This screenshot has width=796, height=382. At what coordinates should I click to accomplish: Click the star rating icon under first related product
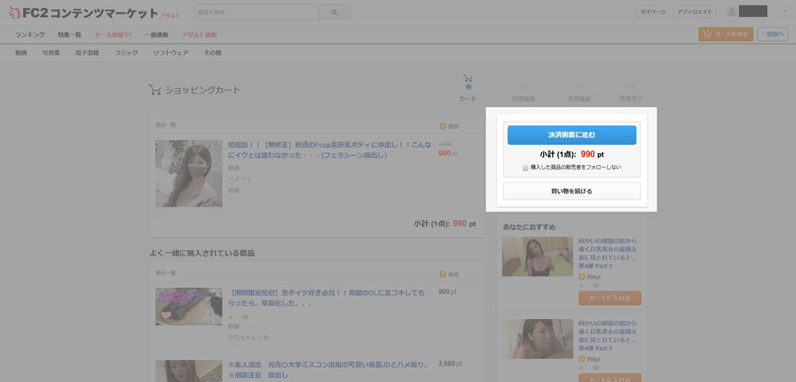(x=230, y=317)
